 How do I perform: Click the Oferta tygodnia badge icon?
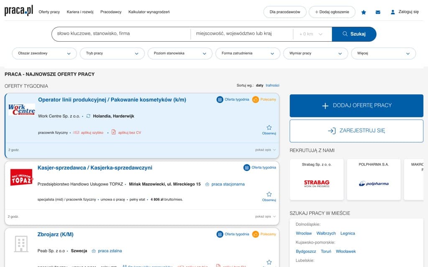[220, 99]
